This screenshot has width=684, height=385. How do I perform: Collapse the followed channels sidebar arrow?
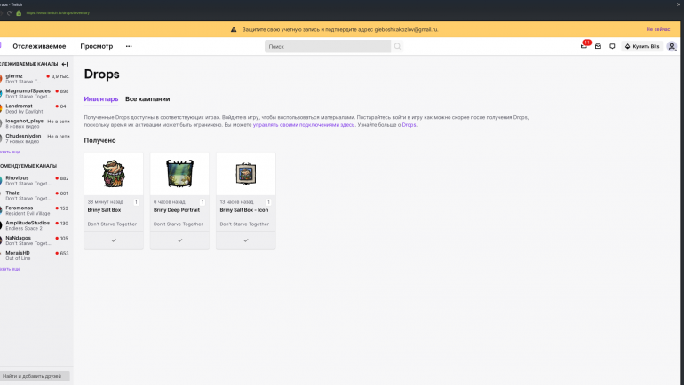pos(65,64)
